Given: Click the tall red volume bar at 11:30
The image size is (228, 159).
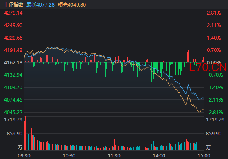Looking at the screenshot, I should (x=114, y=144).
